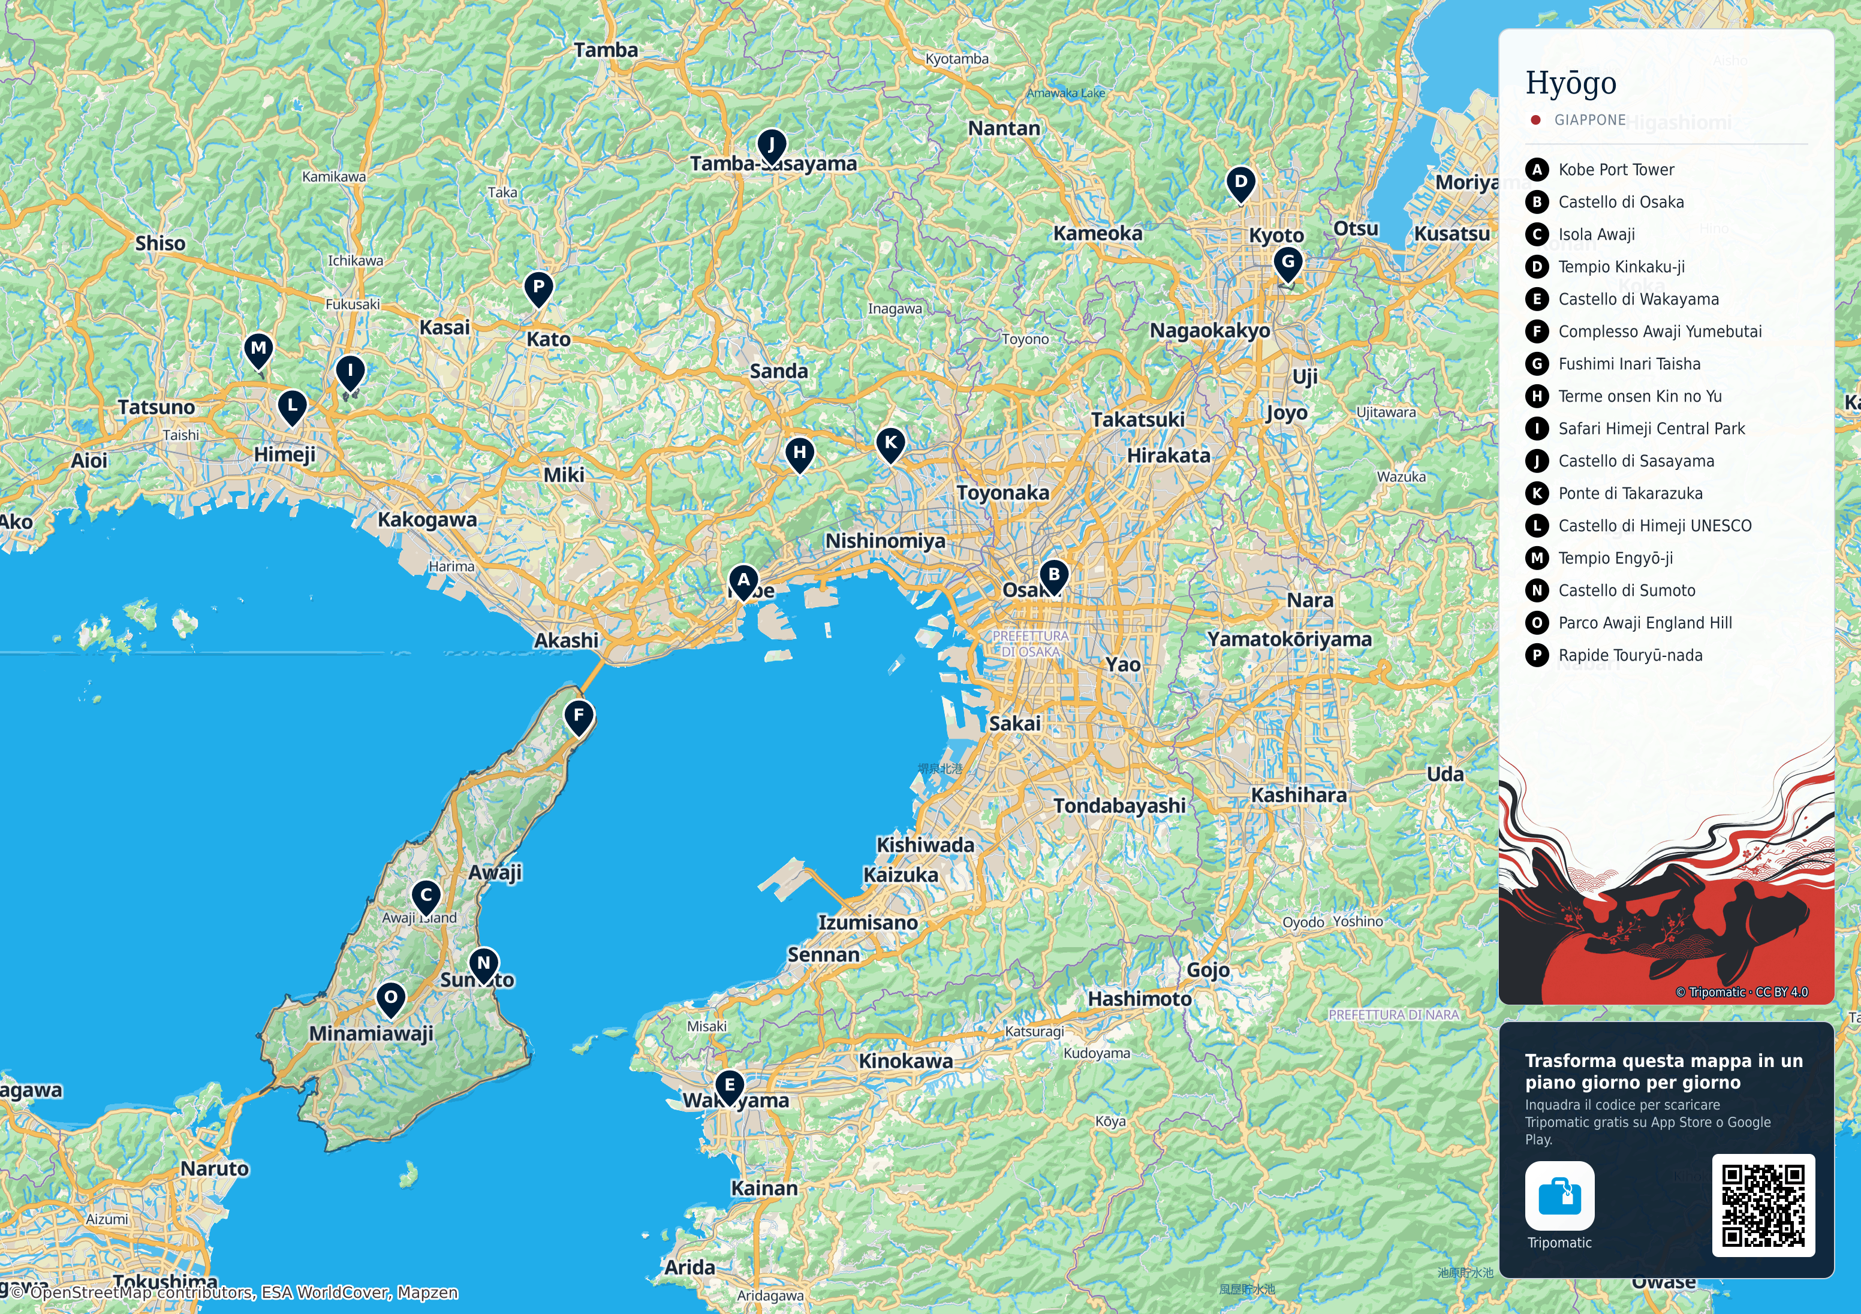Image resolution: width=1861 pixels, height=1314 pixels.
Task: Select legend entry Castello di Osaka
Action: tap(1605, 202)
